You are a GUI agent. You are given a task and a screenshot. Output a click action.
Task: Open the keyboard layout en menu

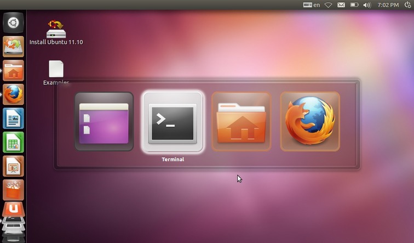click(x=312, y=5)
